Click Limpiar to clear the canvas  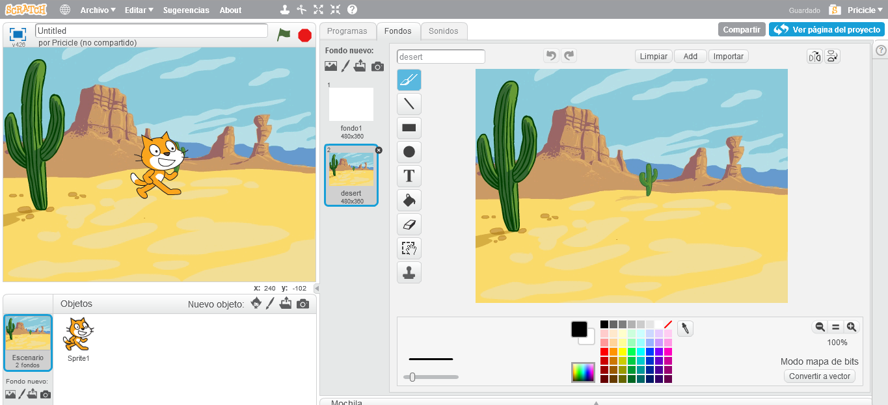click(654, 57)
